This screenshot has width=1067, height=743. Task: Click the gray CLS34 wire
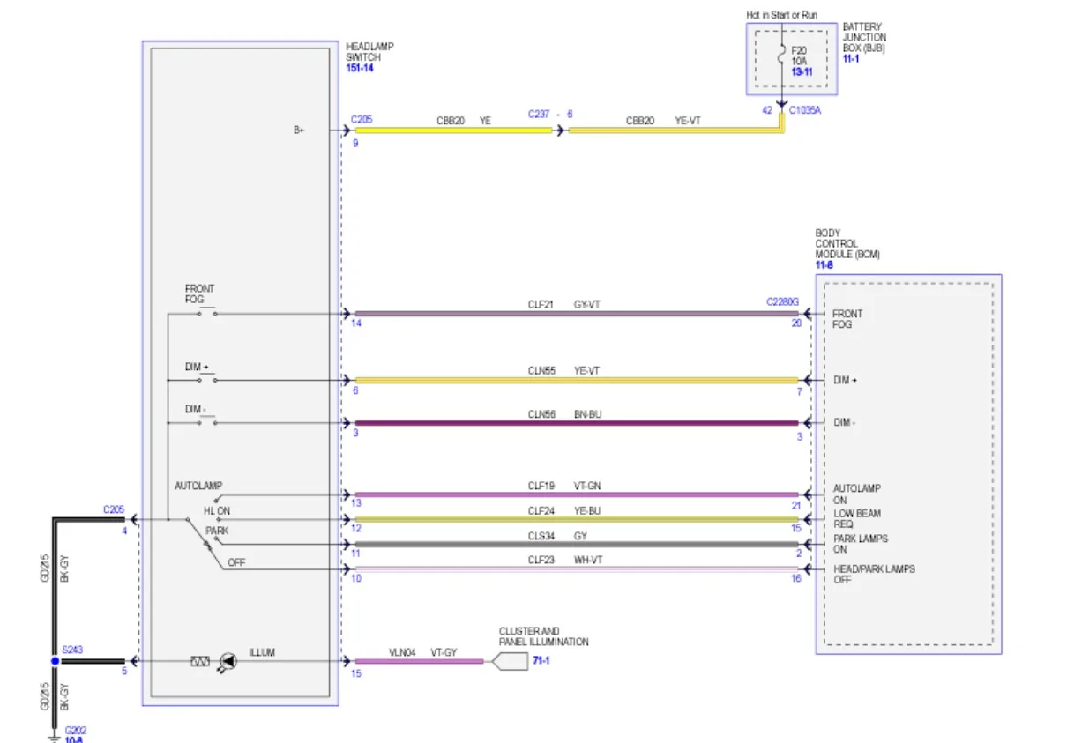(576, 544)
